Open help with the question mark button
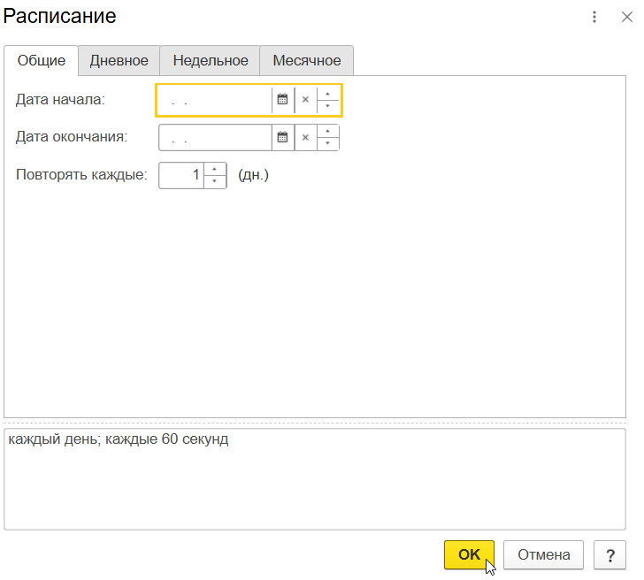This screenshot has width=644, height=580. 609,554
